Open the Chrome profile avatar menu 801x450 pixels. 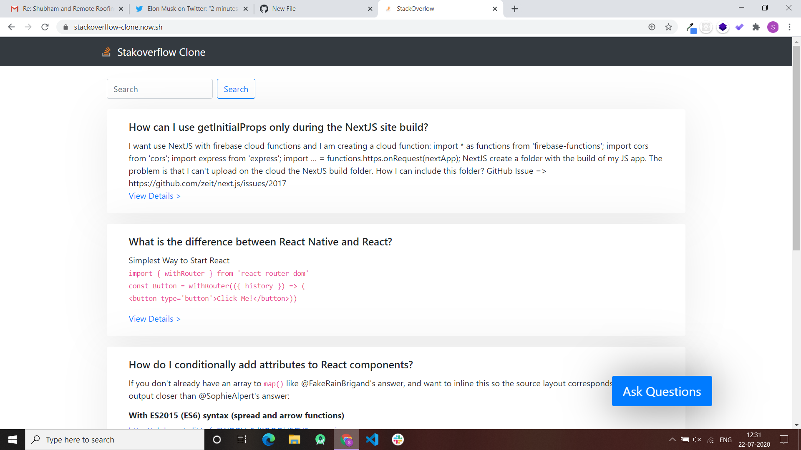pyautogui.click(x=773, y=27)
